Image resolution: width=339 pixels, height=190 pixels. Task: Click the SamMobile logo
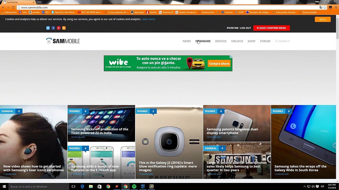tap(63, 41)
